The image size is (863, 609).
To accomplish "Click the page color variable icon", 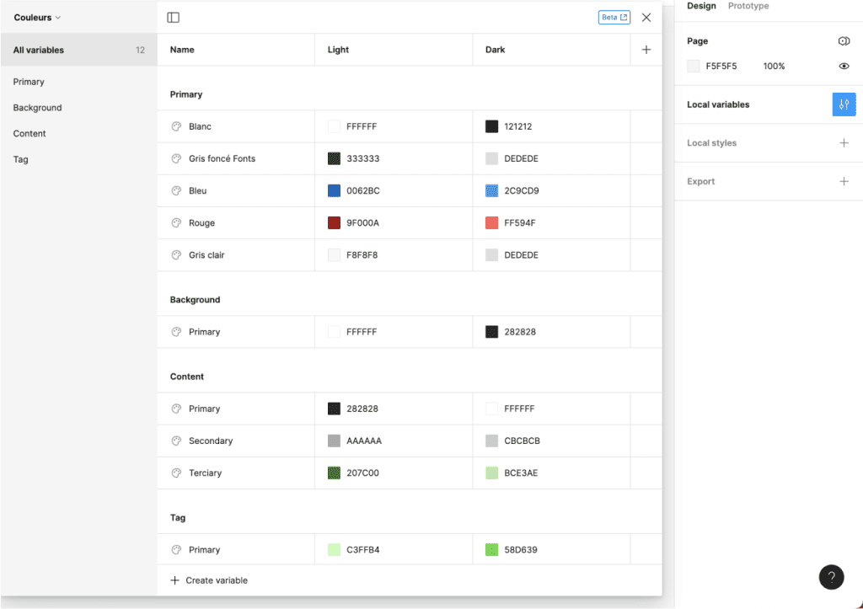I will click(x=844, y=40).
